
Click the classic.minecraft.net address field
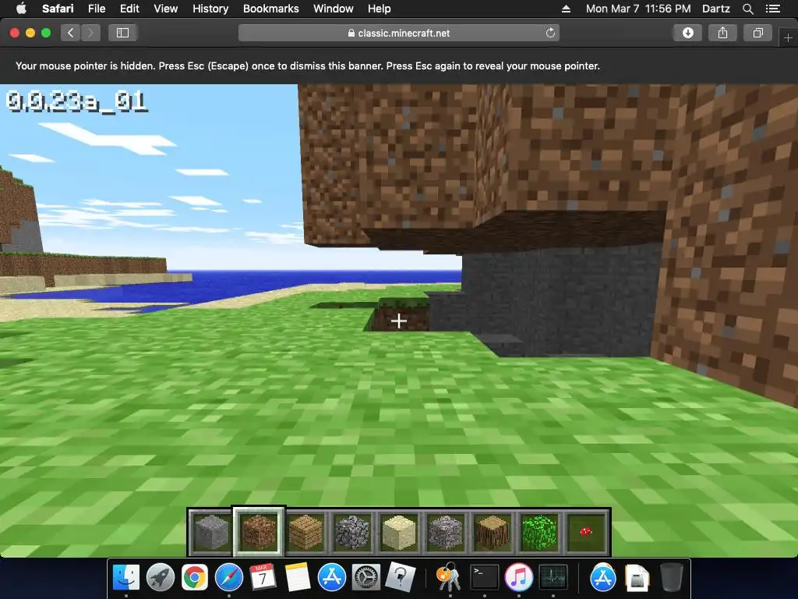pyautogui.click(x=398, y=33)
